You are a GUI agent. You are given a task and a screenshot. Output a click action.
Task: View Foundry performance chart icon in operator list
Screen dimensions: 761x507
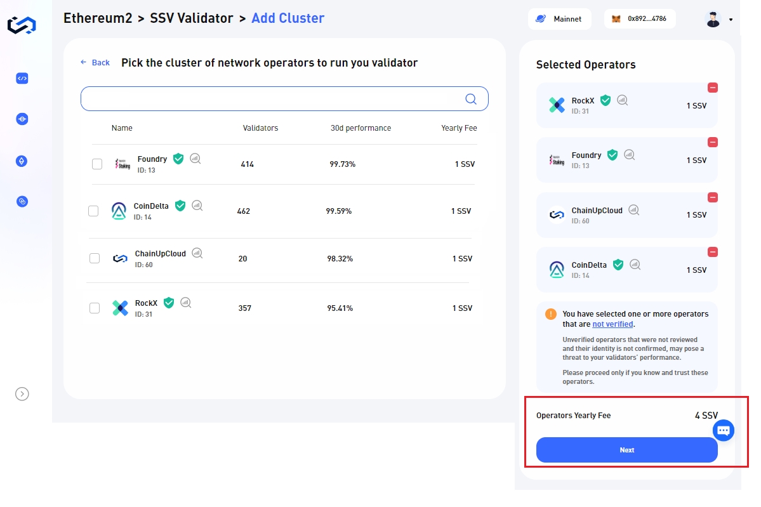coord(195,159)
